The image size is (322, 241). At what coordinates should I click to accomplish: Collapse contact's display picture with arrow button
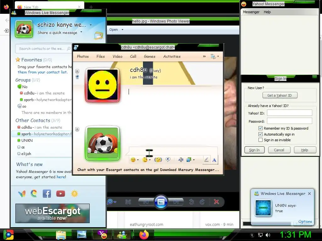[x=77, y=71]
